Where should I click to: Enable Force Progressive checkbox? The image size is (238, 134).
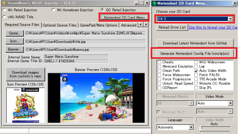(159, 79)
